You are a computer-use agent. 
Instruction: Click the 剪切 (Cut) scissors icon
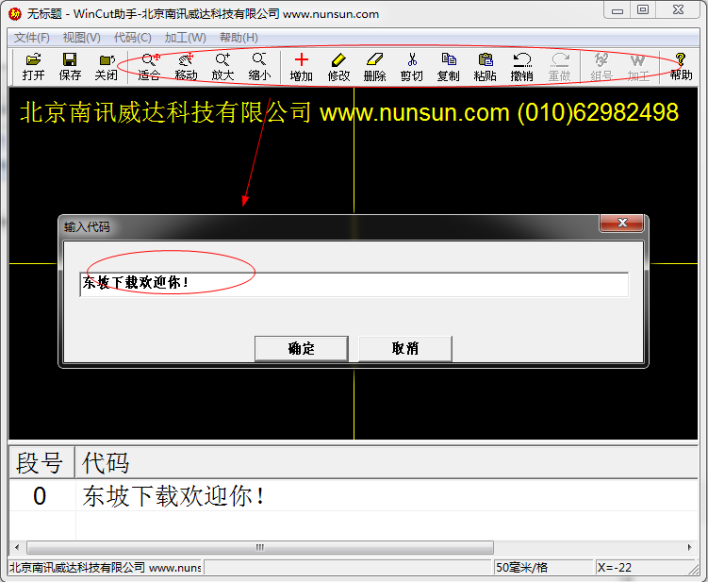tap(412, 67)
